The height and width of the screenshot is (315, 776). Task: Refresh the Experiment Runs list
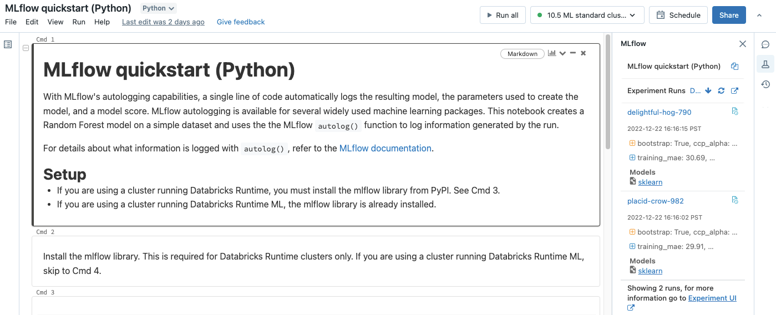coord(721,91)
